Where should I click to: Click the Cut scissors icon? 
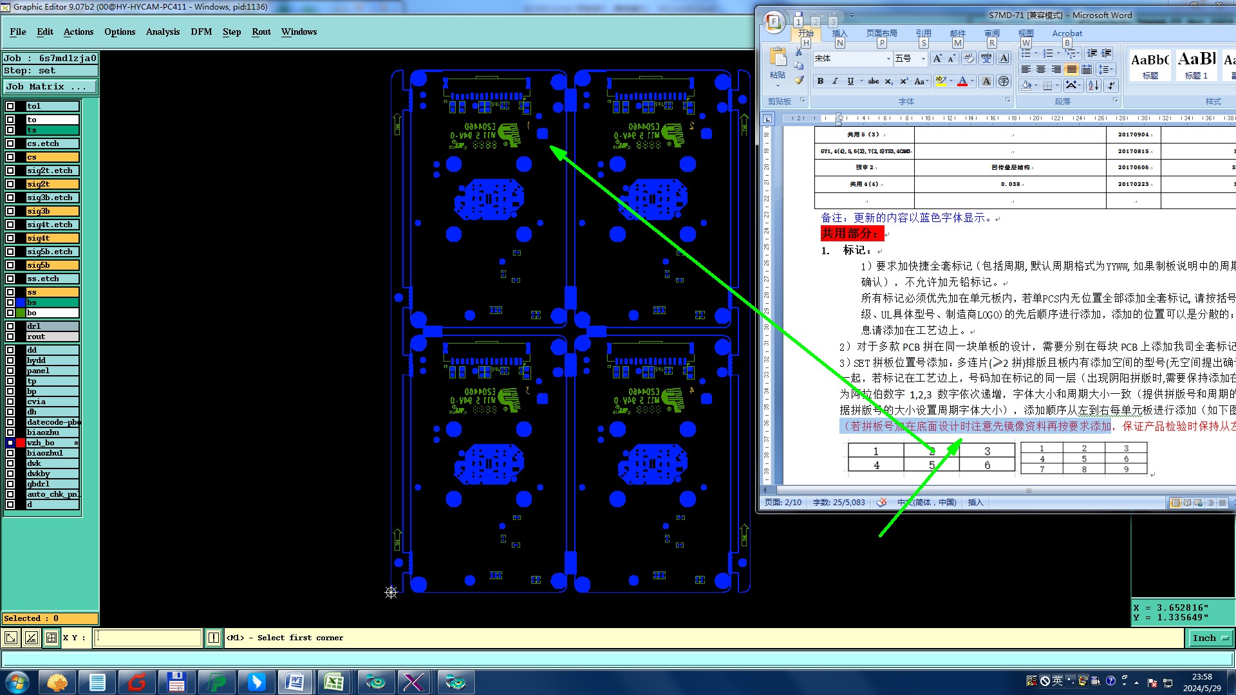(799, 52)
